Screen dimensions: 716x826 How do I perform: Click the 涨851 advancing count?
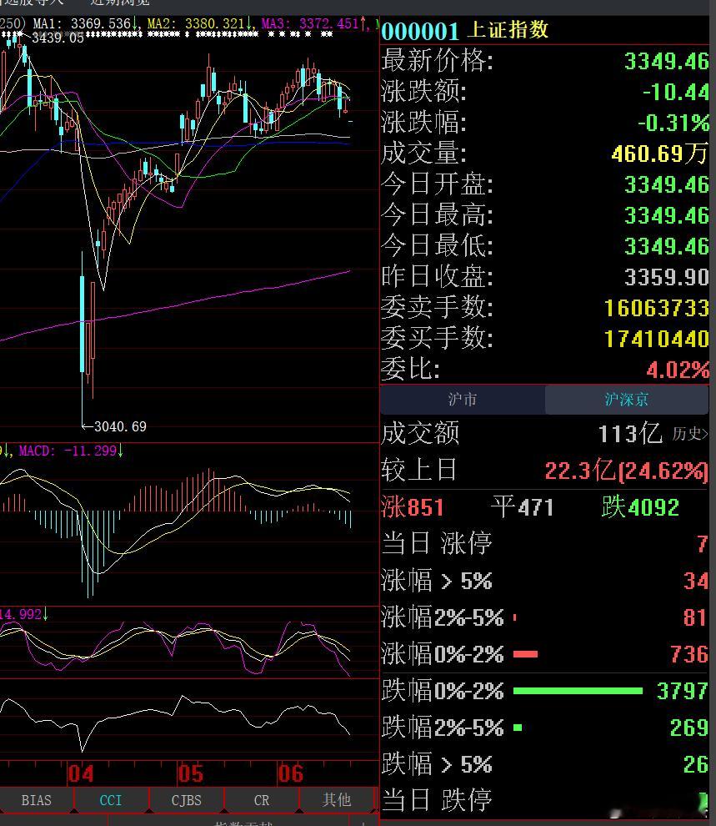coord(413,507)
